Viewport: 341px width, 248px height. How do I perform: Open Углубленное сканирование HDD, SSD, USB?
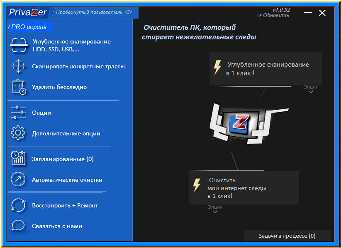[x=72, y=46]
